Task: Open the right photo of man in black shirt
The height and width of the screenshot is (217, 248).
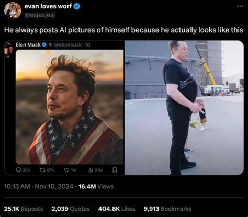Action: pos(184,108)
